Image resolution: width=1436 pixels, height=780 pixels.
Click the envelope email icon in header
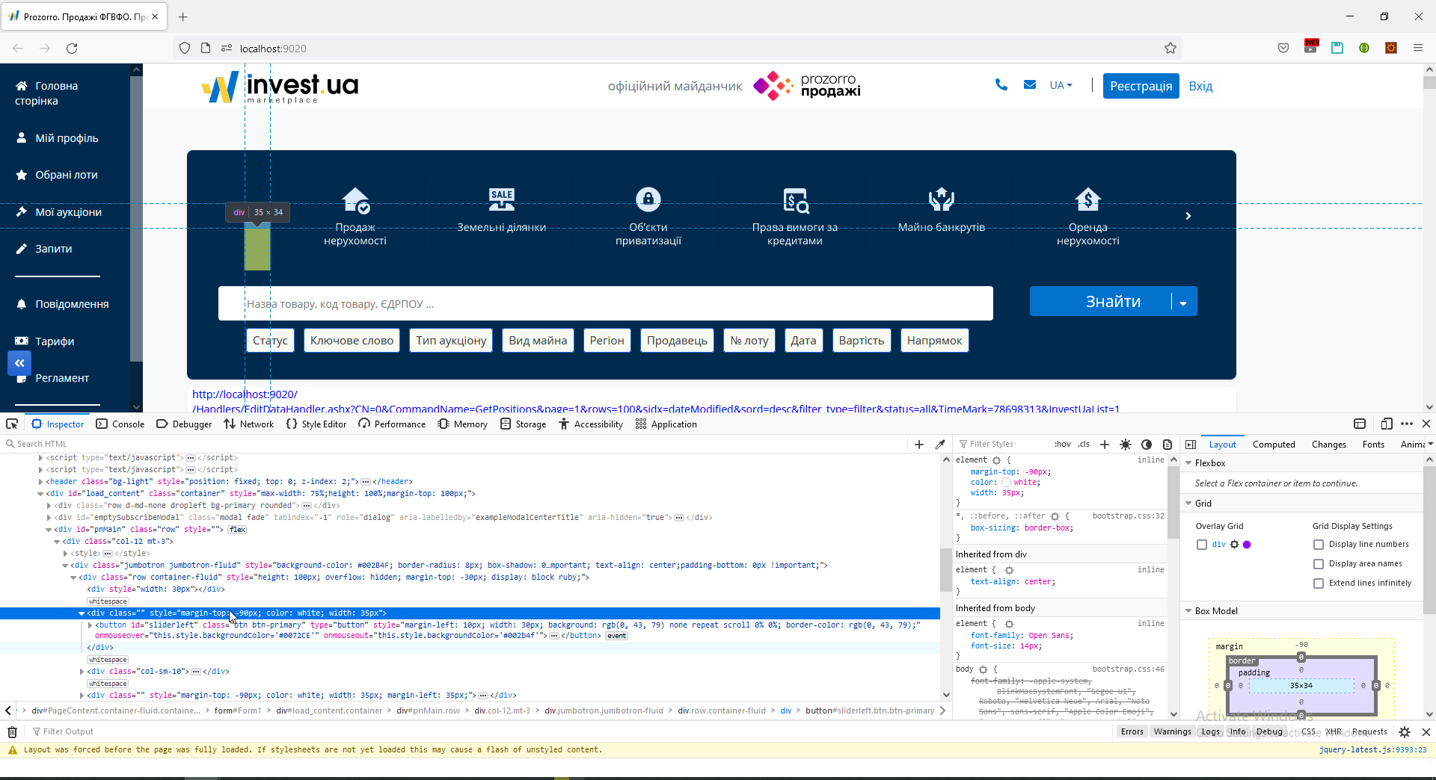pyautogui.click(x=1030, y=85)
